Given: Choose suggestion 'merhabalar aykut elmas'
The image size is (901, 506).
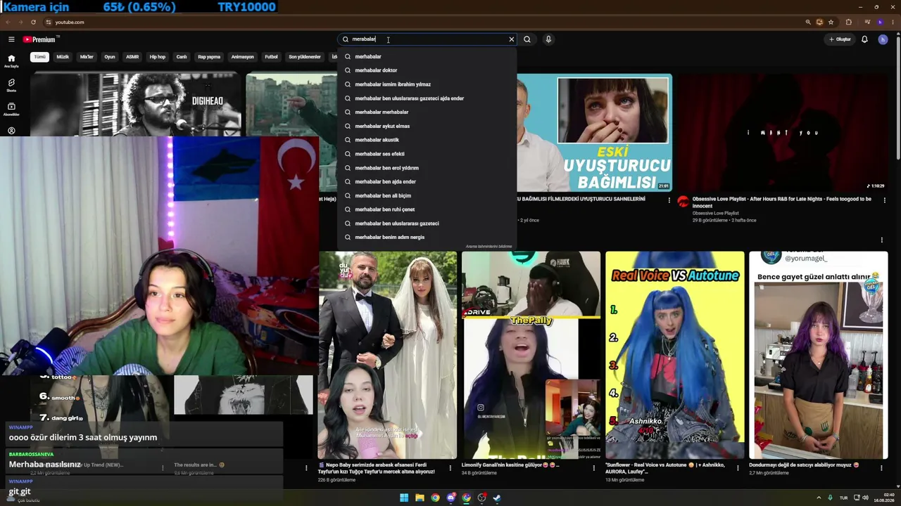Looking at the screenshot, I should tap(427, 126).
